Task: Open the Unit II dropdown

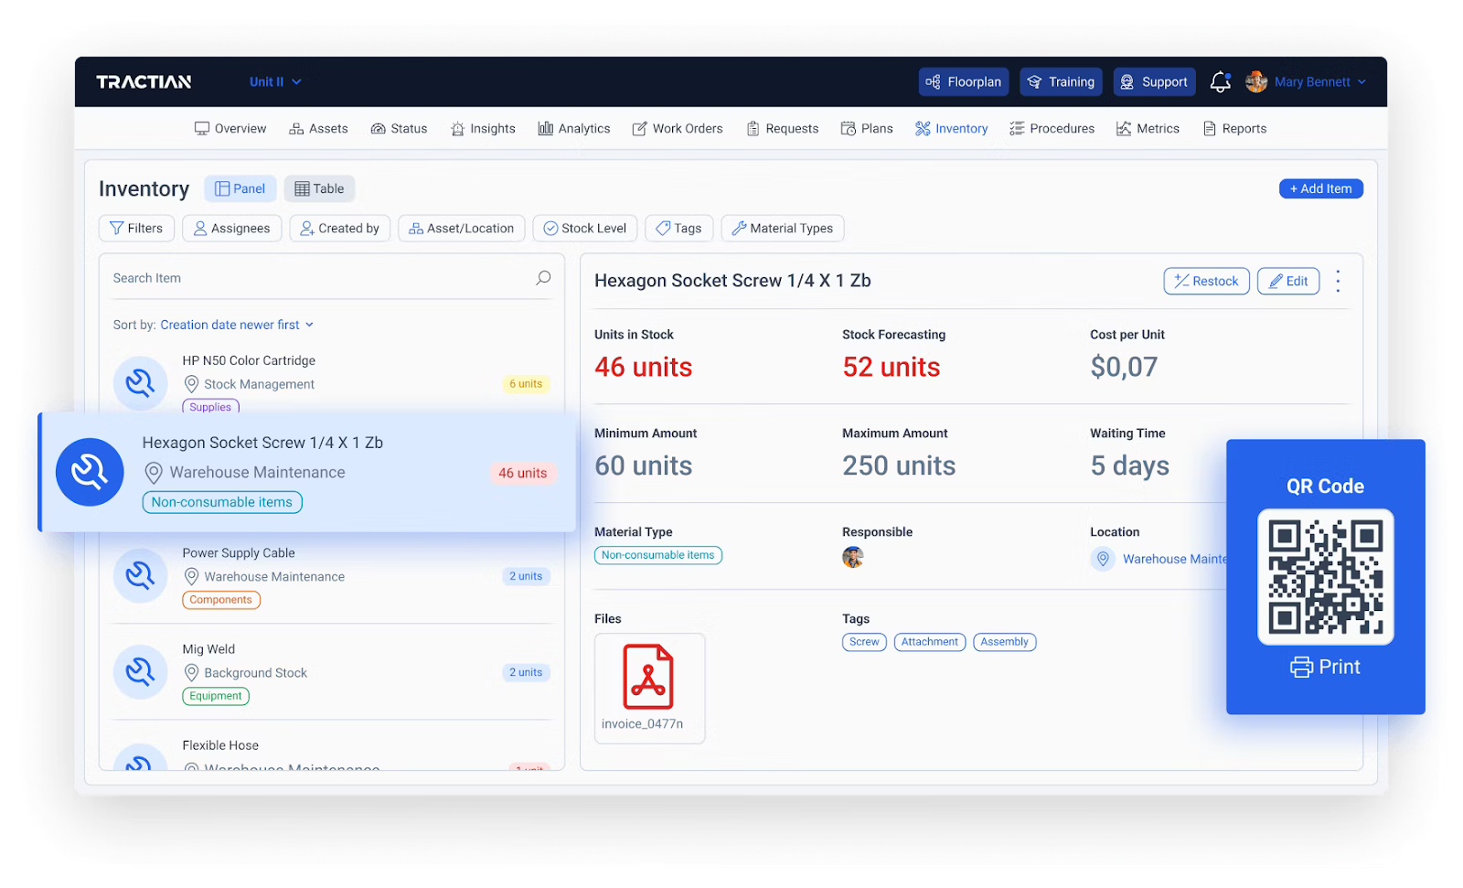Action: click(x=275, y=82)
